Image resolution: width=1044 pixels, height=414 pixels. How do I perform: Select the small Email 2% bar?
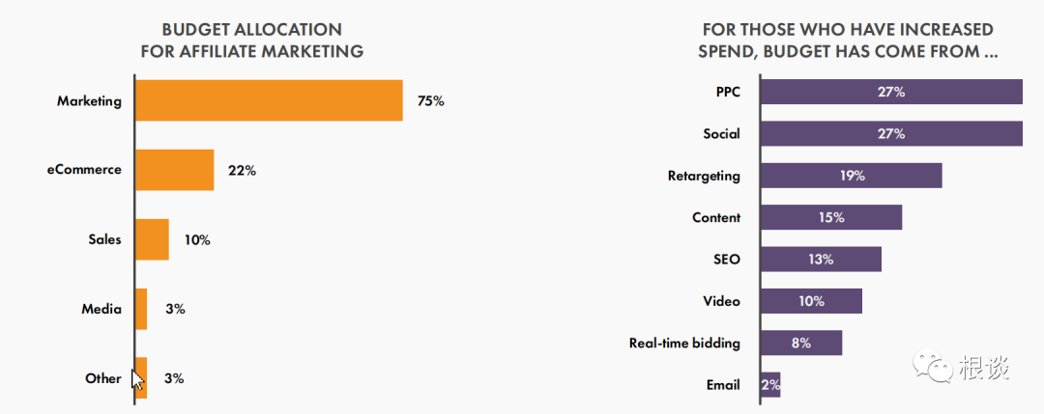pos(770,385)
